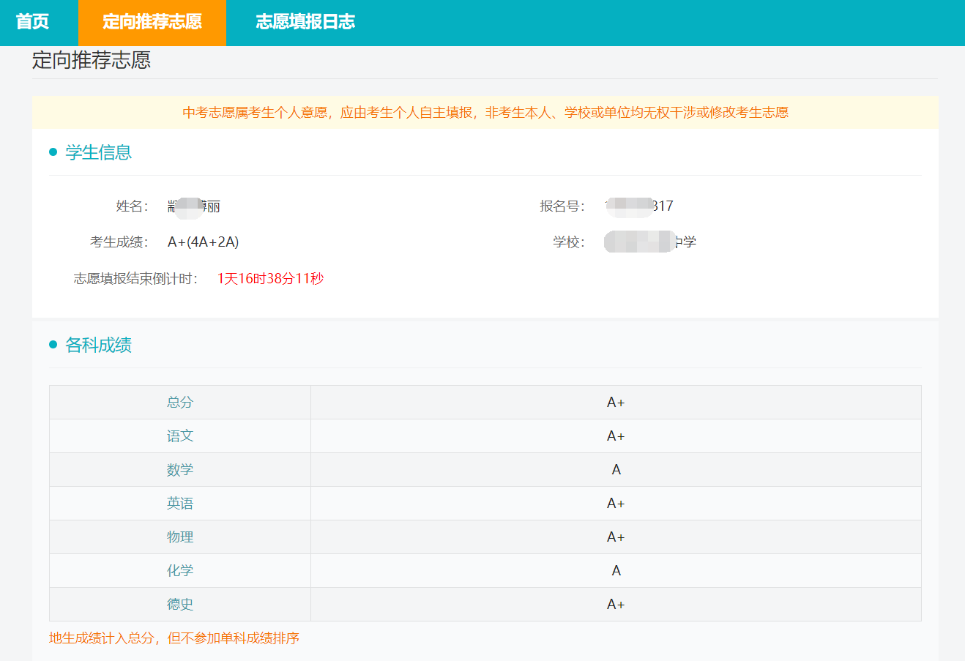Click the orange 地生成绩 footnote text

174,638
